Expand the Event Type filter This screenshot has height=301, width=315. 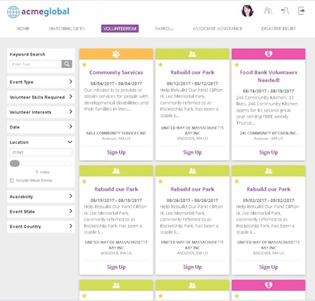click(41, 82)
